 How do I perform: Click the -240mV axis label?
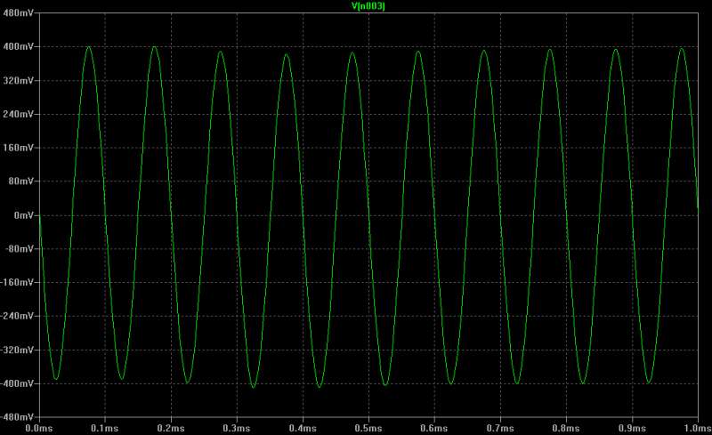coord(17,316)
